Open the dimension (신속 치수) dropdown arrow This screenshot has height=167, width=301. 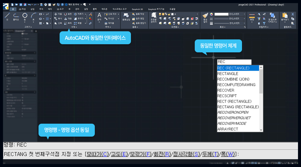coord(118,14)
